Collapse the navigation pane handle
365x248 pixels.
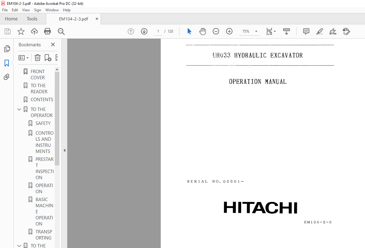point(64,150)
